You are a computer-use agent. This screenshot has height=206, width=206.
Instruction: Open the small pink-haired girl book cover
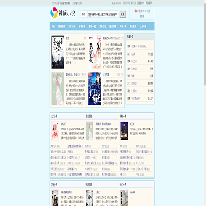(x=55, y=131)
